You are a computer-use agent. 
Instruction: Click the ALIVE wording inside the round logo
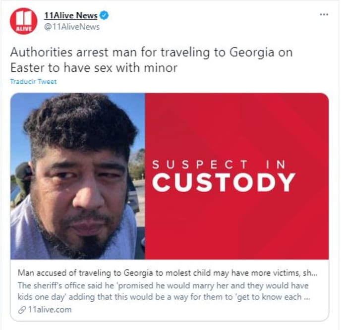(23, 29)
